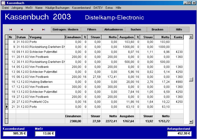Open the DATEV menu
Screen dimensions: 197x139
[98, 8]
